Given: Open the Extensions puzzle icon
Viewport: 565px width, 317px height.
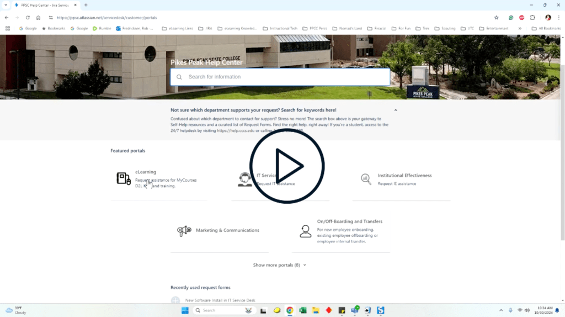Looking at the screenshot, I should click(532, 17).
